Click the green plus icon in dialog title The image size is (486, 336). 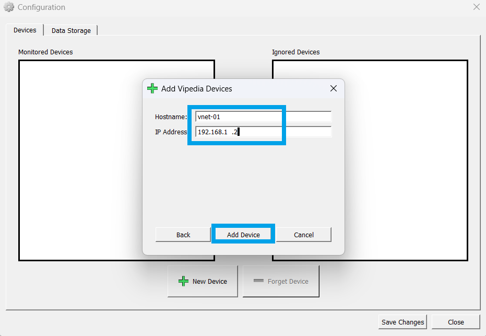click(152, 88)
